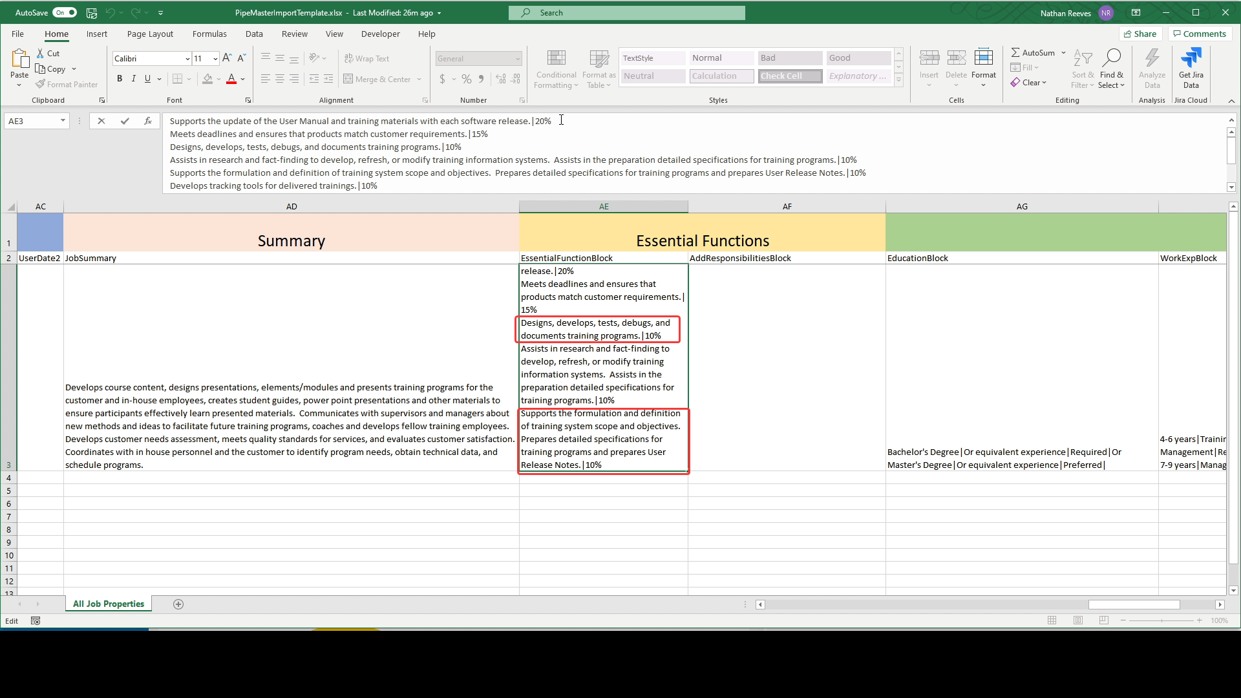Expand the Number format dropdown
1241x698 pixels.
click(x=518, y=59)
